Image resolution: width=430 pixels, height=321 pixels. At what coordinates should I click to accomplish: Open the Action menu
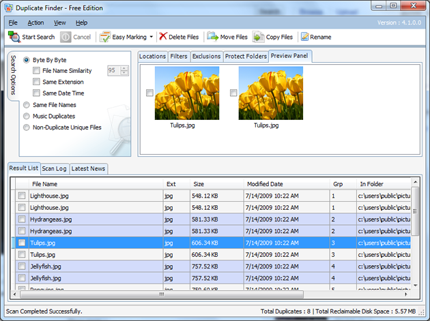click(x=35, y=22)
